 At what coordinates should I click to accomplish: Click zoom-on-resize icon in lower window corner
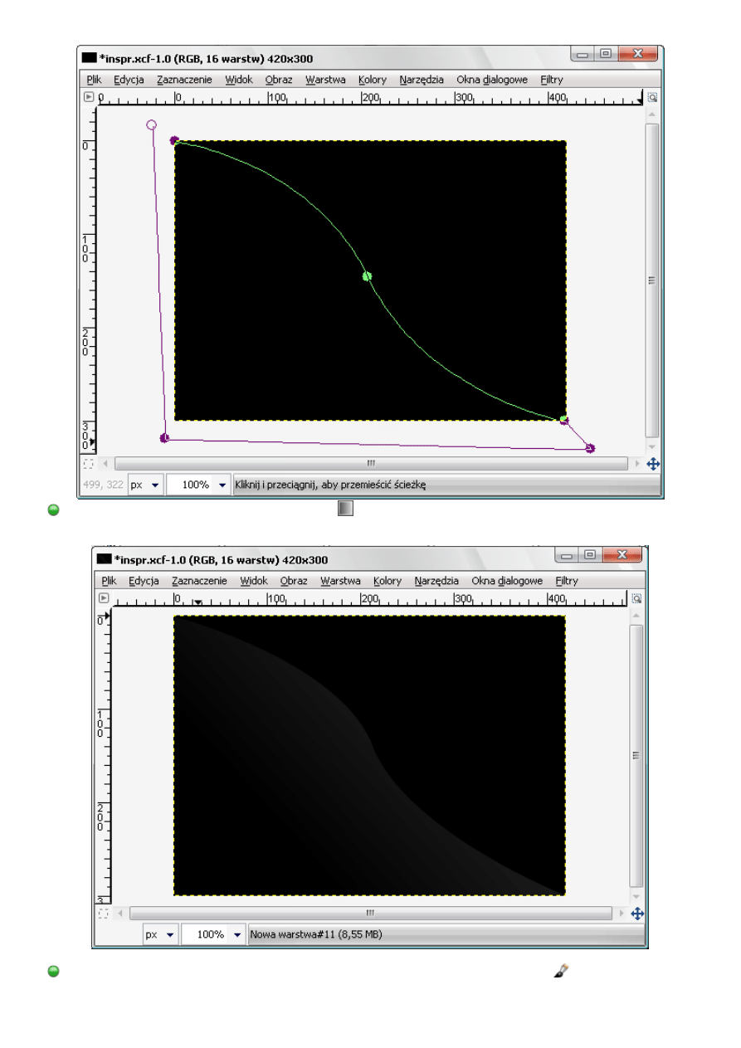point(637,597)
